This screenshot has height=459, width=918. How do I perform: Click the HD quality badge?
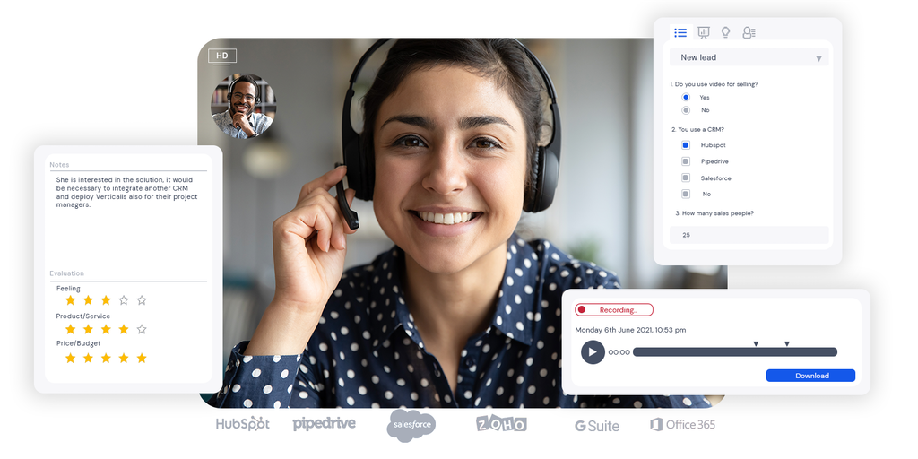coord(222,56)
